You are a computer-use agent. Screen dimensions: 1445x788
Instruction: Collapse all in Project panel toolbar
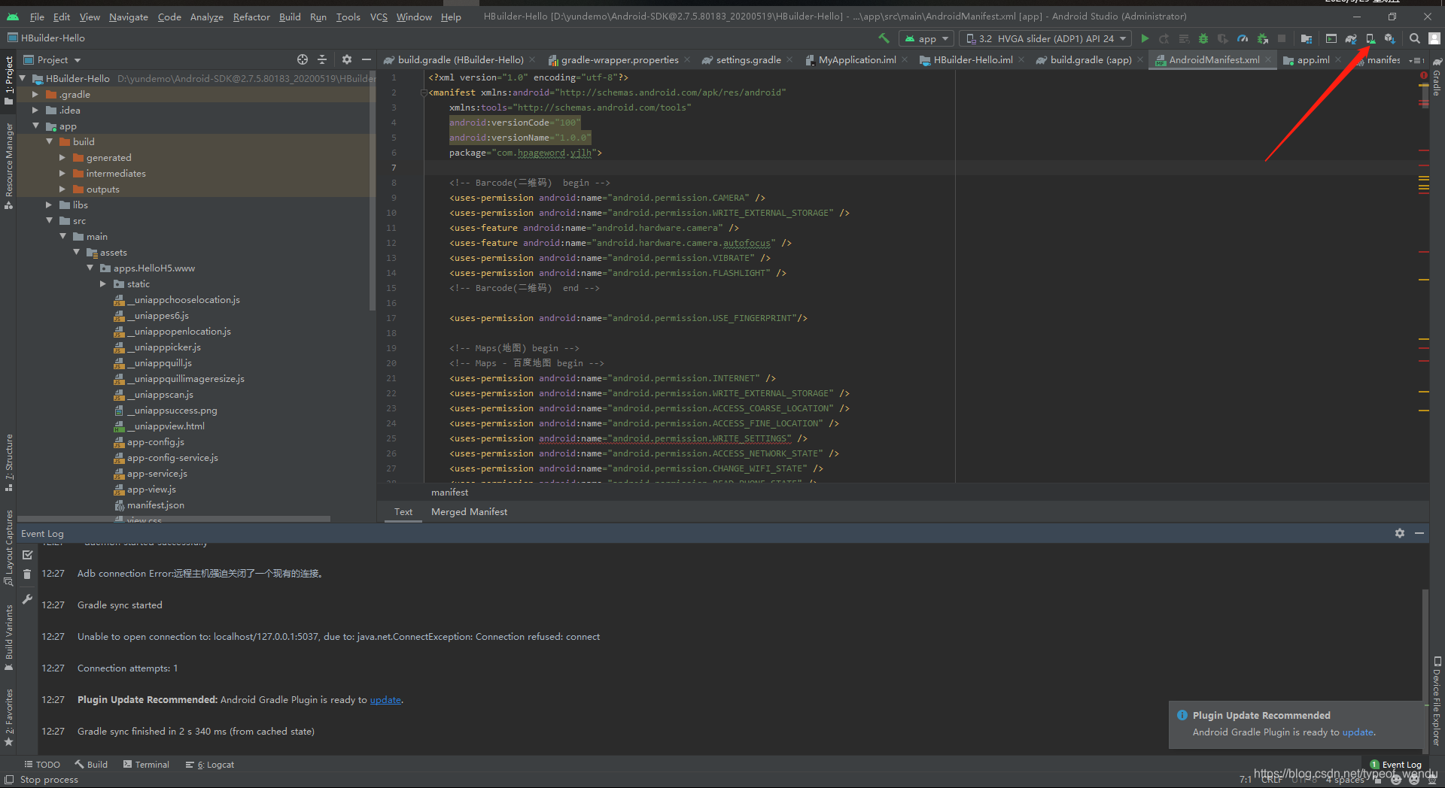(x=322, y=59)
